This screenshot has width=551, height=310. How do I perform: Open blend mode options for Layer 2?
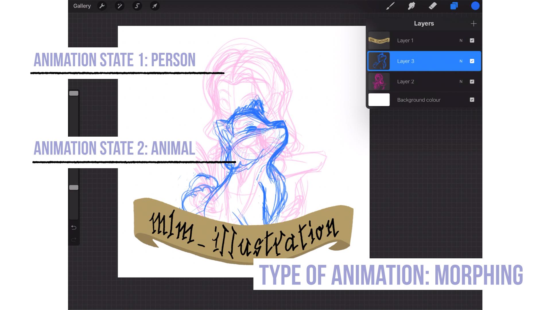click(461, 82)
